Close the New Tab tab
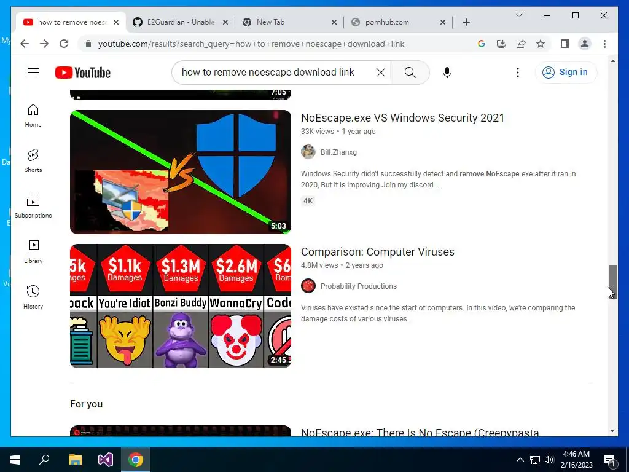The width and height of the screenshot is (629, 472). click(x=334, y=22)
